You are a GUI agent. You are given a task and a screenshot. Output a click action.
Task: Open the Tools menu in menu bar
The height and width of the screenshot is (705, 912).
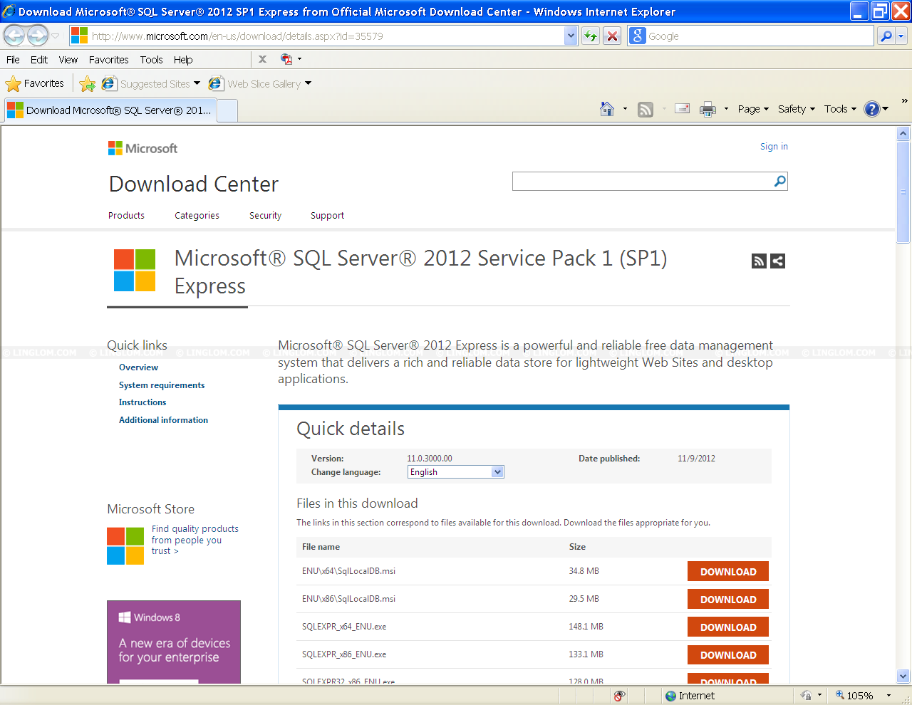point(151,60)
